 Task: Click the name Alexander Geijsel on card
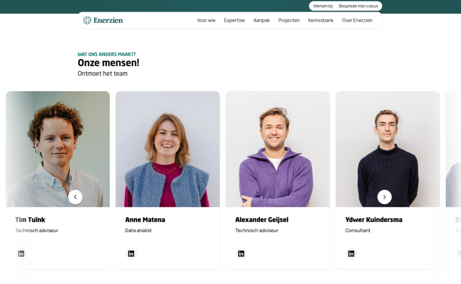(262, 220)
